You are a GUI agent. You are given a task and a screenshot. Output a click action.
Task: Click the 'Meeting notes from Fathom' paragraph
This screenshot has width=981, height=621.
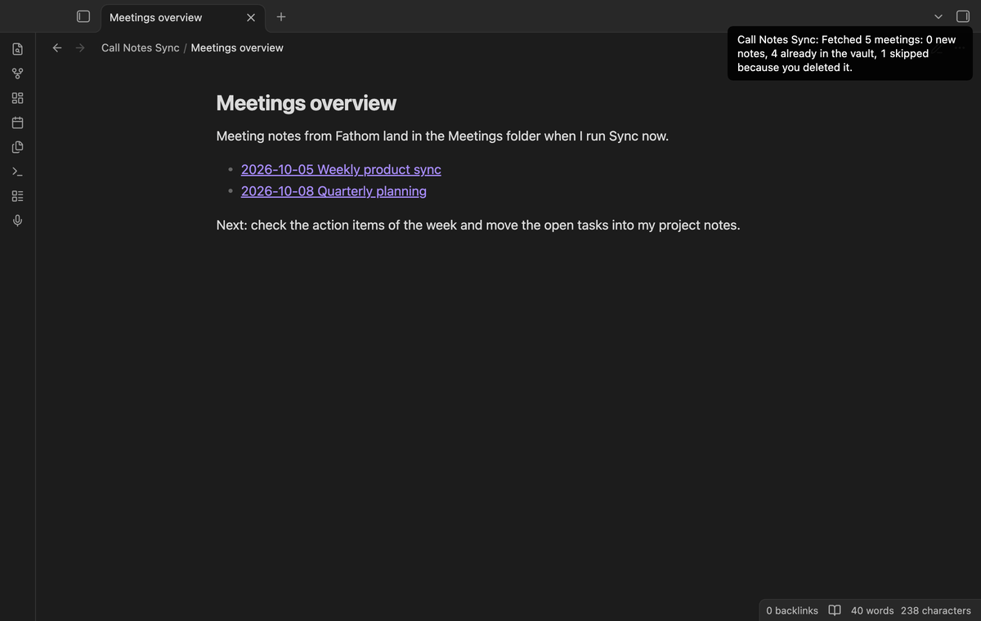coord(442,136)
